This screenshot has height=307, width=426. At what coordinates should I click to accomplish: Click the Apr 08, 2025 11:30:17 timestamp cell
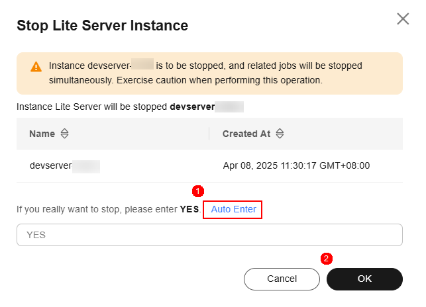coord(296,165)
